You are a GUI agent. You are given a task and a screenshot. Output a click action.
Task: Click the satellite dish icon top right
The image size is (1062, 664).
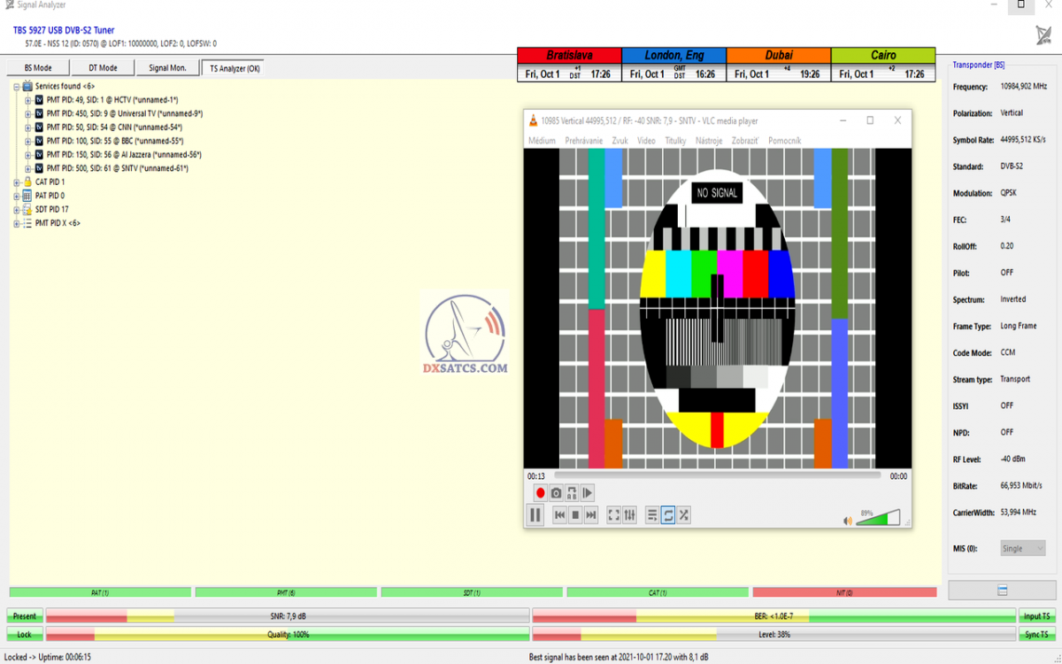point(1043,35)
